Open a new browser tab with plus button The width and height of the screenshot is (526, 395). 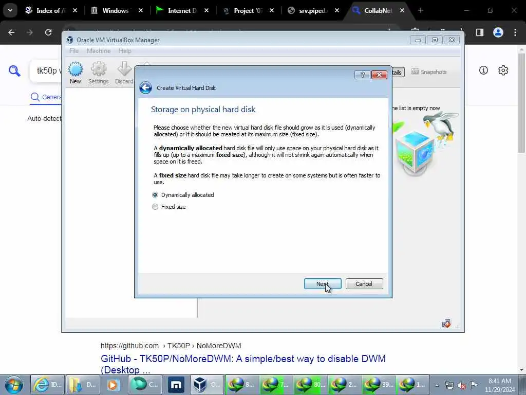(421, 10)
